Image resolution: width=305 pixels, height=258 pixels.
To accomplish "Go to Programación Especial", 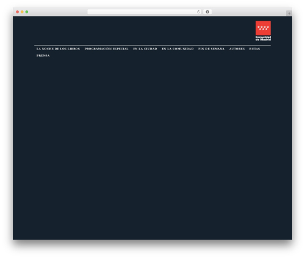I will tap(106, 49).
